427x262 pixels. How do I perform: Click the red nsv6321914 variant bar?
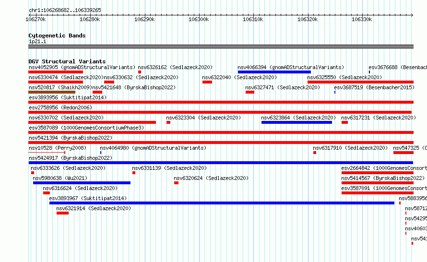pos(63,213)
